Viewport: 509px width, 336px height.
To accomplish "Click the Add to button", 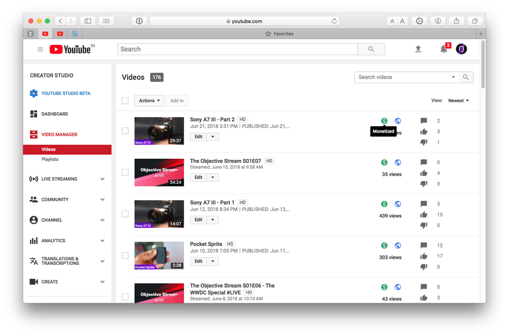I will pyautogui.click(x=177, y=100).
